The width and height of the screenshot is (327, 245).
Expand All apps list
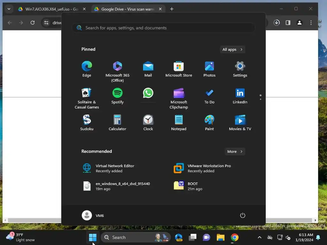coord(232,49)
